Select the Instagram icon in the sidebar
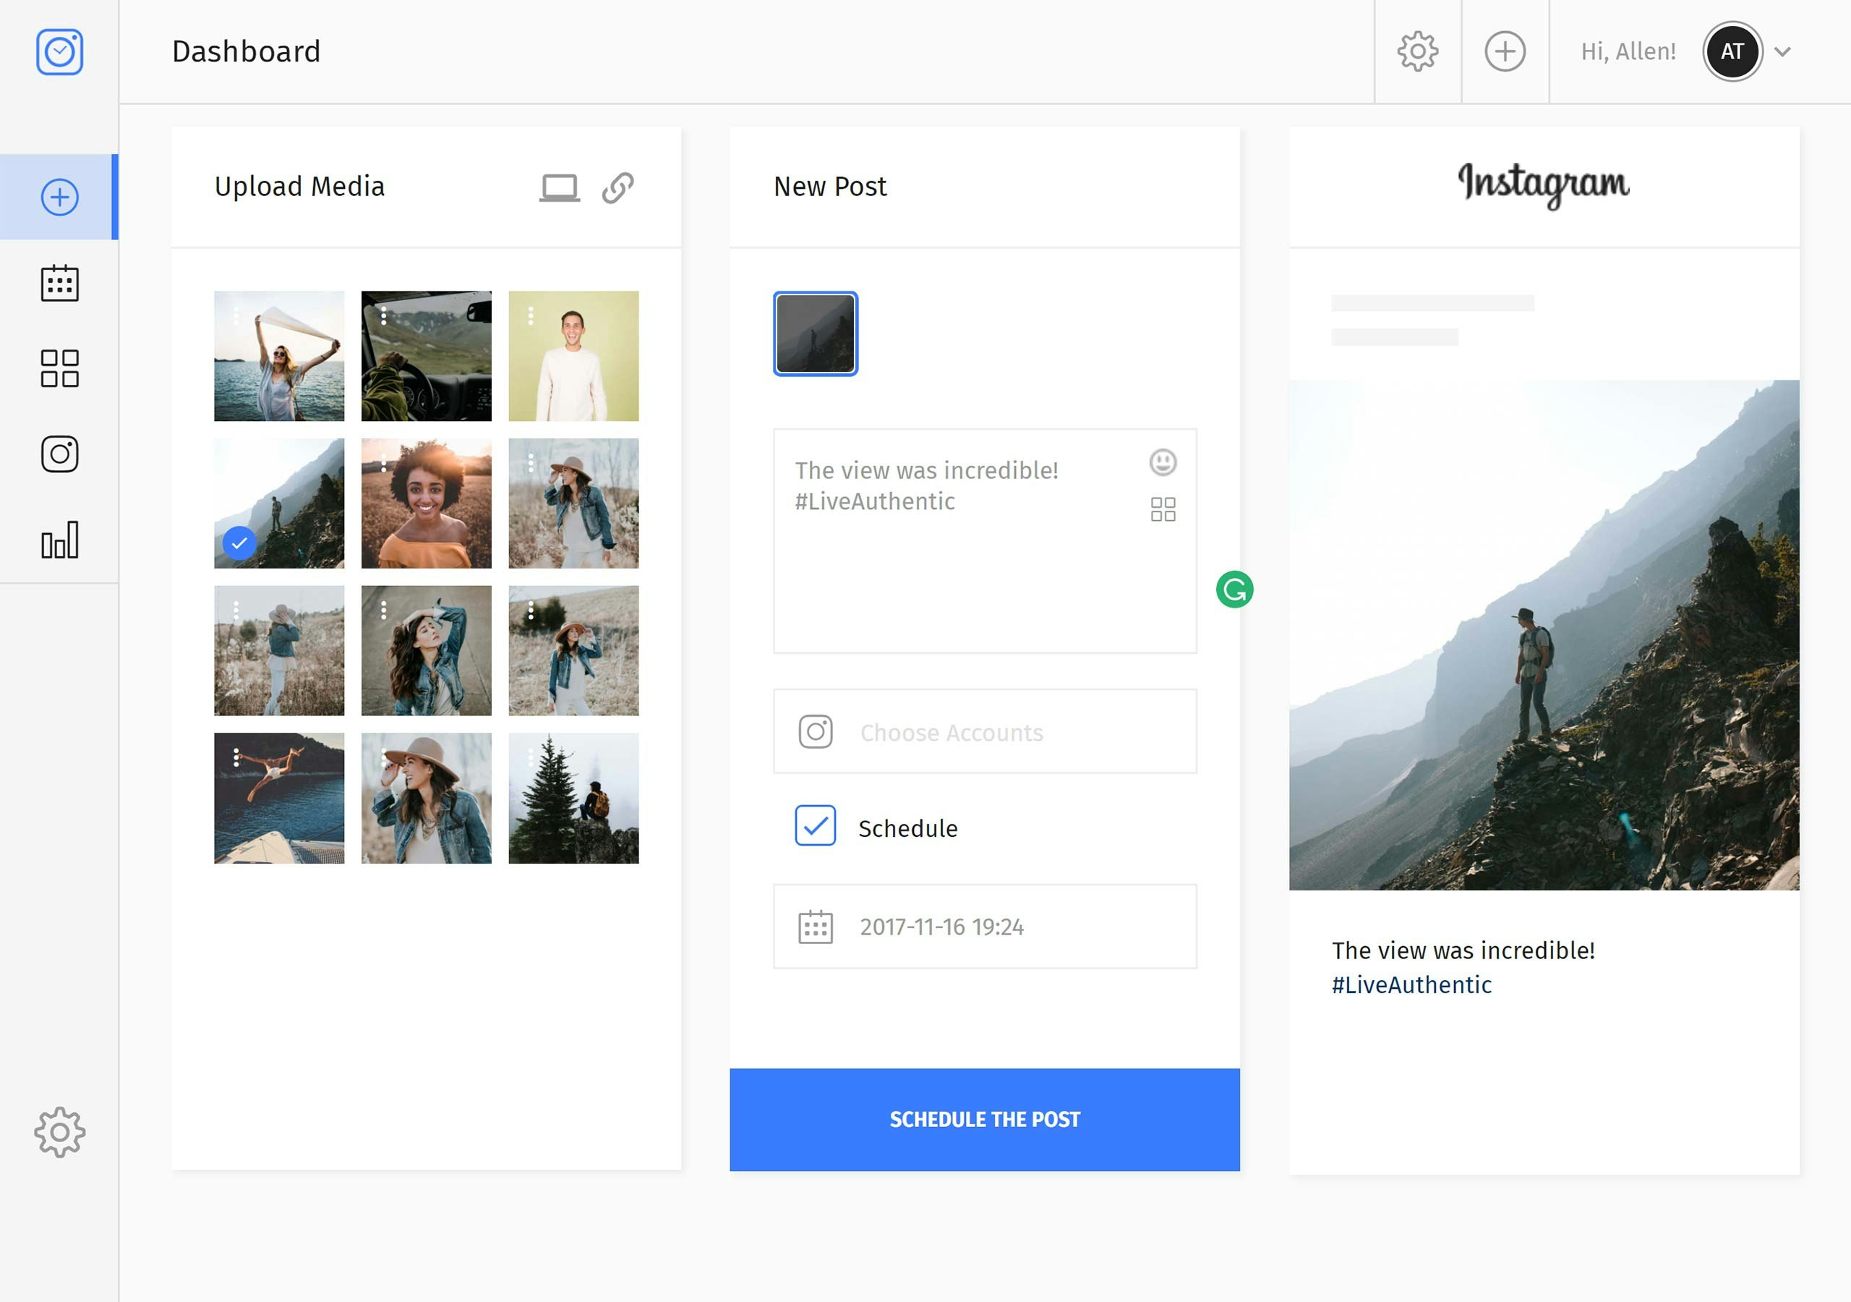1851x1302 pixels. pos(59,454)
